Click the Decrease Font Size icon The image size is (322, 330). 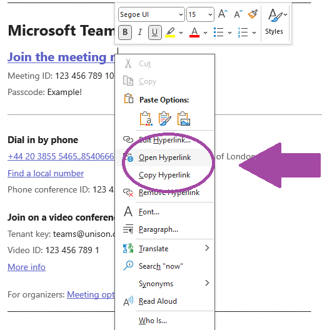[238, 14]
